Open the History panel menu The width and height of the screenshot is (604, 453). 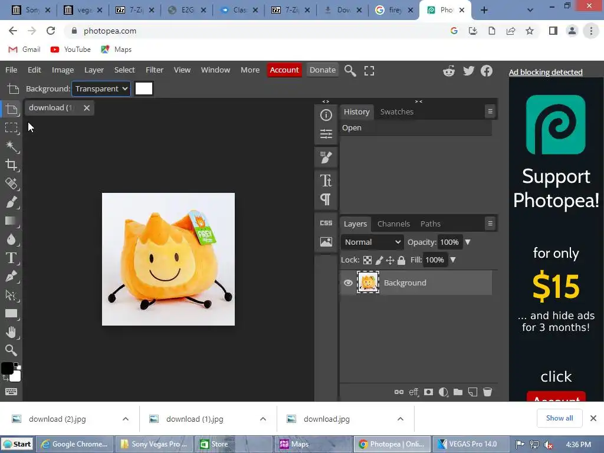(x=490, y=111)
